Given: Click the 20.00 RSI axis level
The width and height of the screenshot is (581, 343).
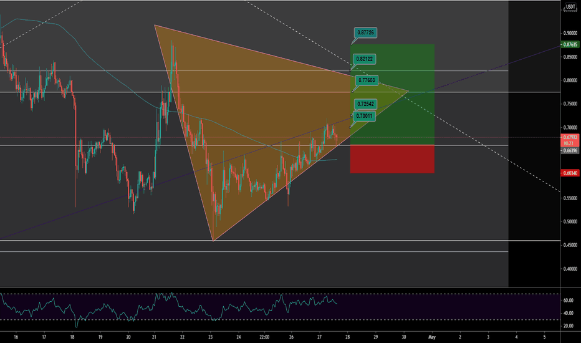Looking at the screenshot, I should pyautogui.click(x=569, y=326).
